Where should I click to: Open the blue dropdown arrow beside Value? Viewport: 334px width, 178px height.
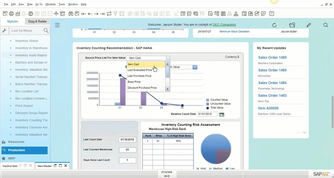click(x=195, y=67)
